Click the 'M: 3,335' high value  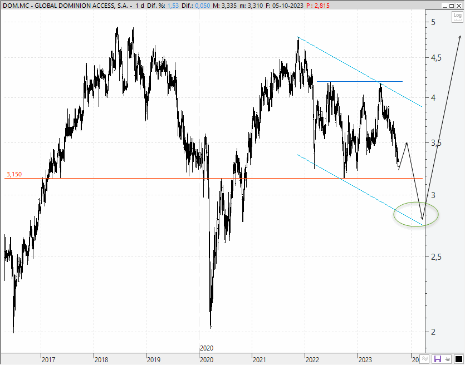pos(225,6)
